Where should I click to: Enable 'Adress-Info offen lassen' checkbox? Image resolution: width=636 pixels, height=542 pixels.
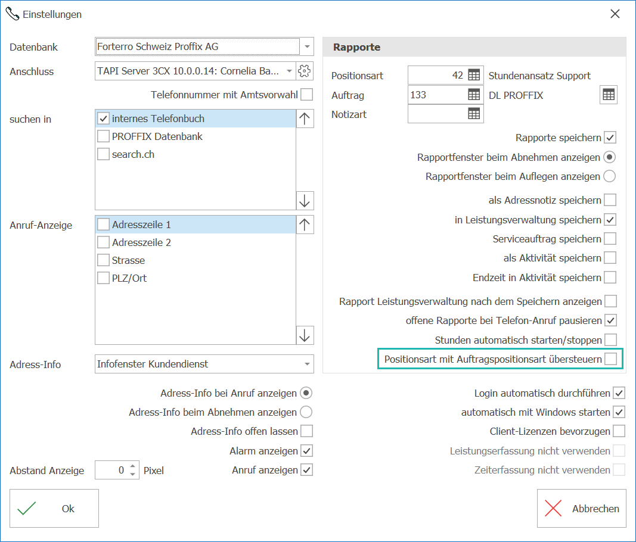[307, 431]
